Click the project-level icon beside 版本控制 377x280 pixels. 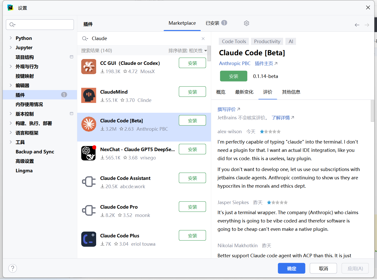click(x=72, y=114)
